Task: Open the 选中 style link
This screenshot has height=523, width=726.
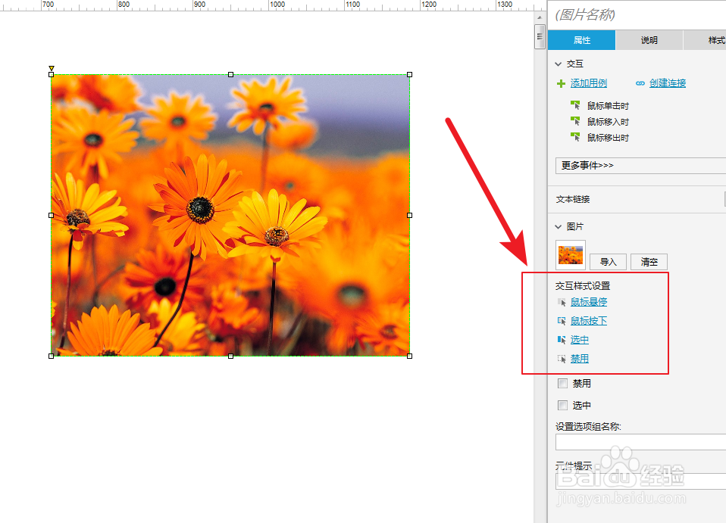Action: point(579,340)
